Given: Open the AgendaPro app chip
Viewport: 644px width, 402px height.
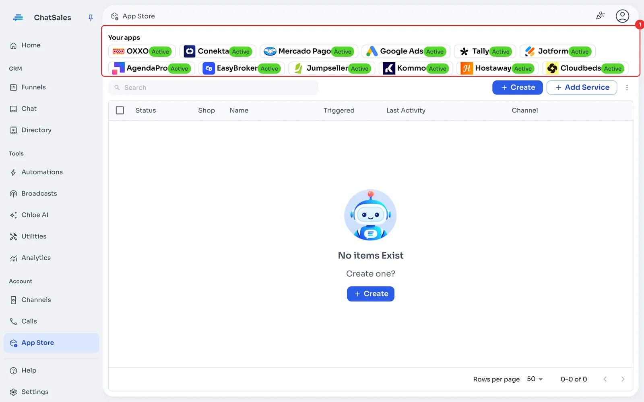Looking at the screenshot, I should pyautogui.click(x=151, y=68).
